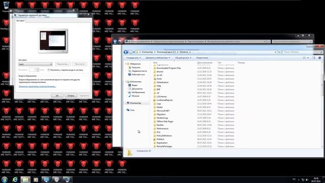
Task: Select the Screen Saver tab
Action: pyautogui.click(x=20, y=20)
